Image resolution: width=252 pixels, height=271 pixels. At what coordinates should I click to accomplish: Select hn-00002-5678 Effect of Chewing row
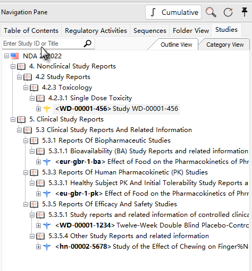coord(152,247)
